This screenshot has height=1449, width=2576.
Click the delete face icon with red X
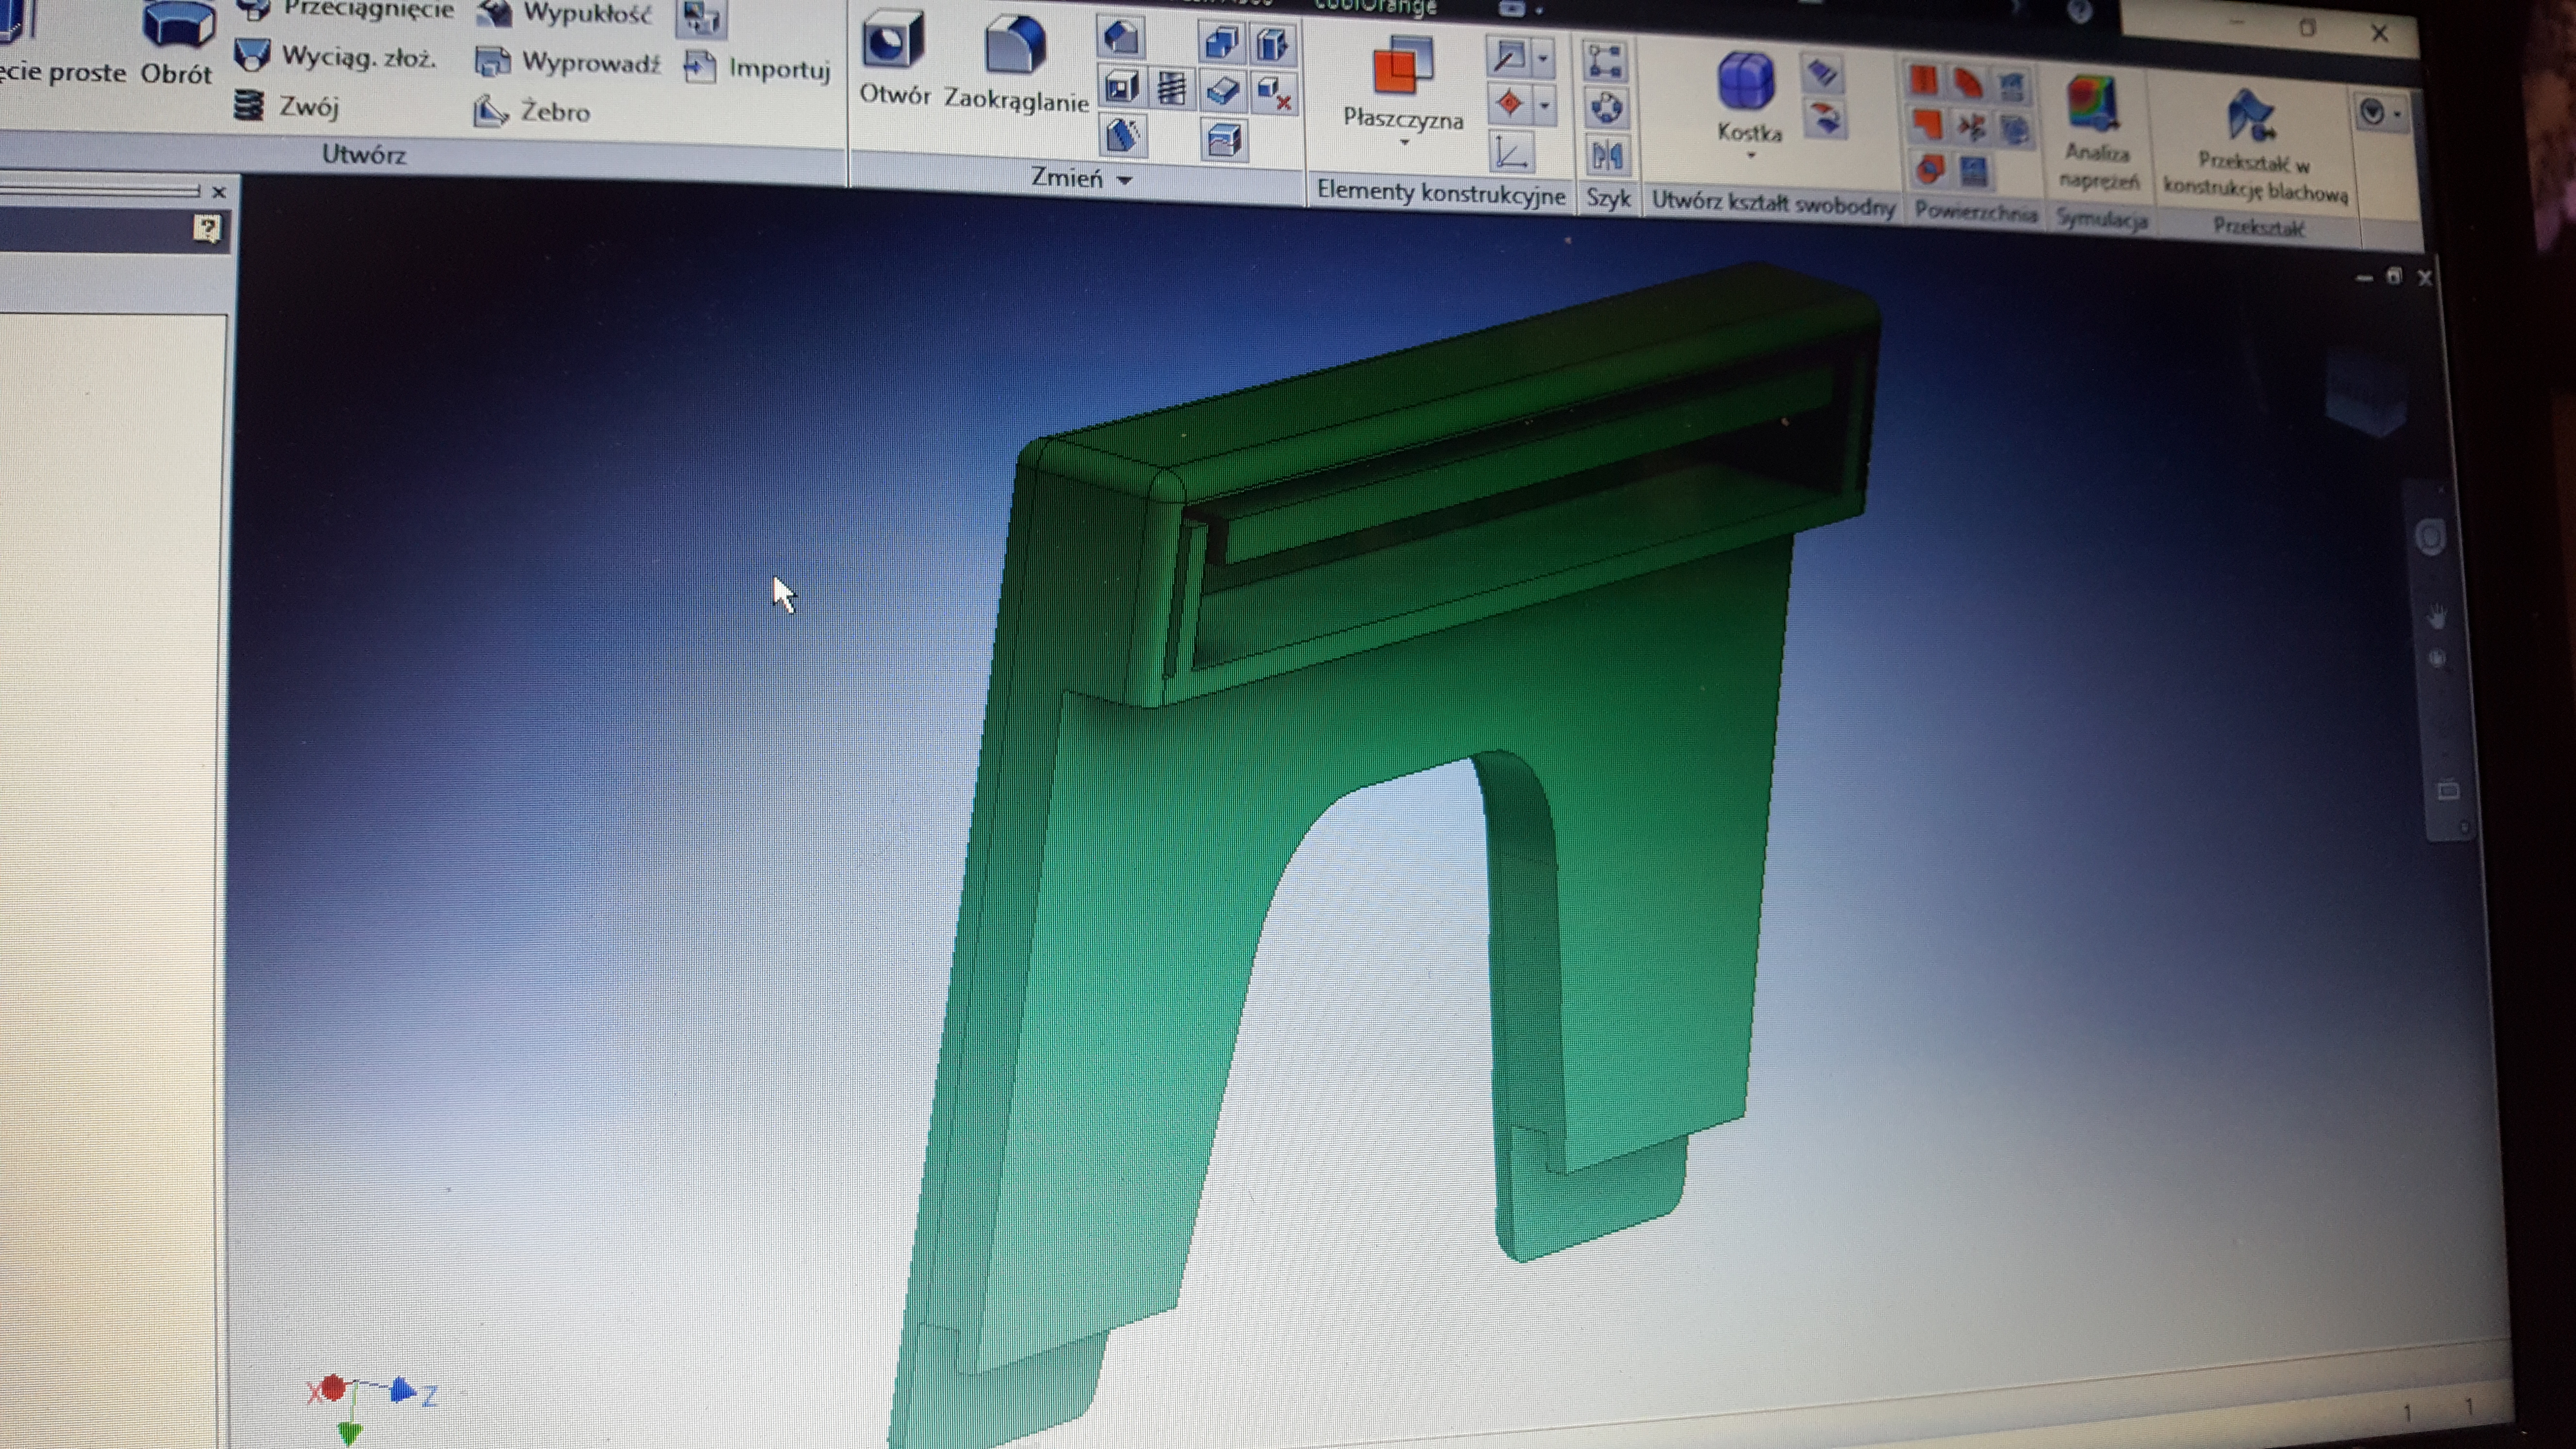[1274, 94]
